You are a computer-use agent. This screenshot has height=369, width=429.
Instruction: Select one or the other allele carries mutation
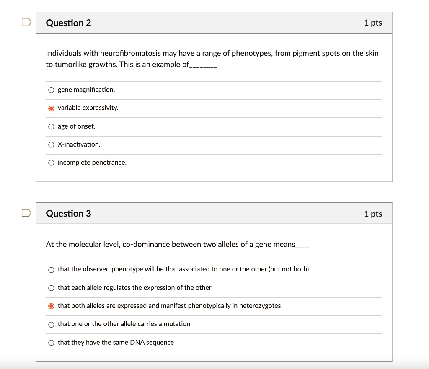[x=51, y=324]
